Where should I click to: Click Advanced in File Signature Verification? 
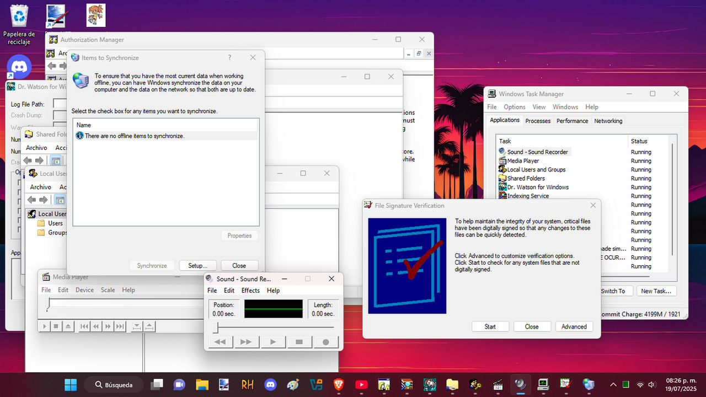pos(574,326)
